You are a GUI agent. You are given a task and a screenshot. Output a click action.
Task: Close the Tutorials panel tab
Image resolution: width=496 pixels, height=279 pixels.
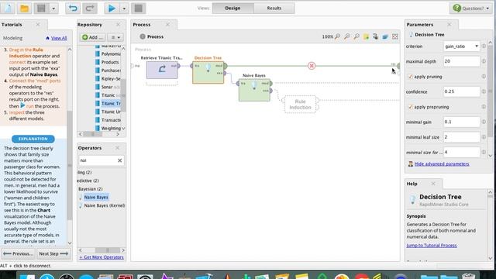(x=38, y=24)
